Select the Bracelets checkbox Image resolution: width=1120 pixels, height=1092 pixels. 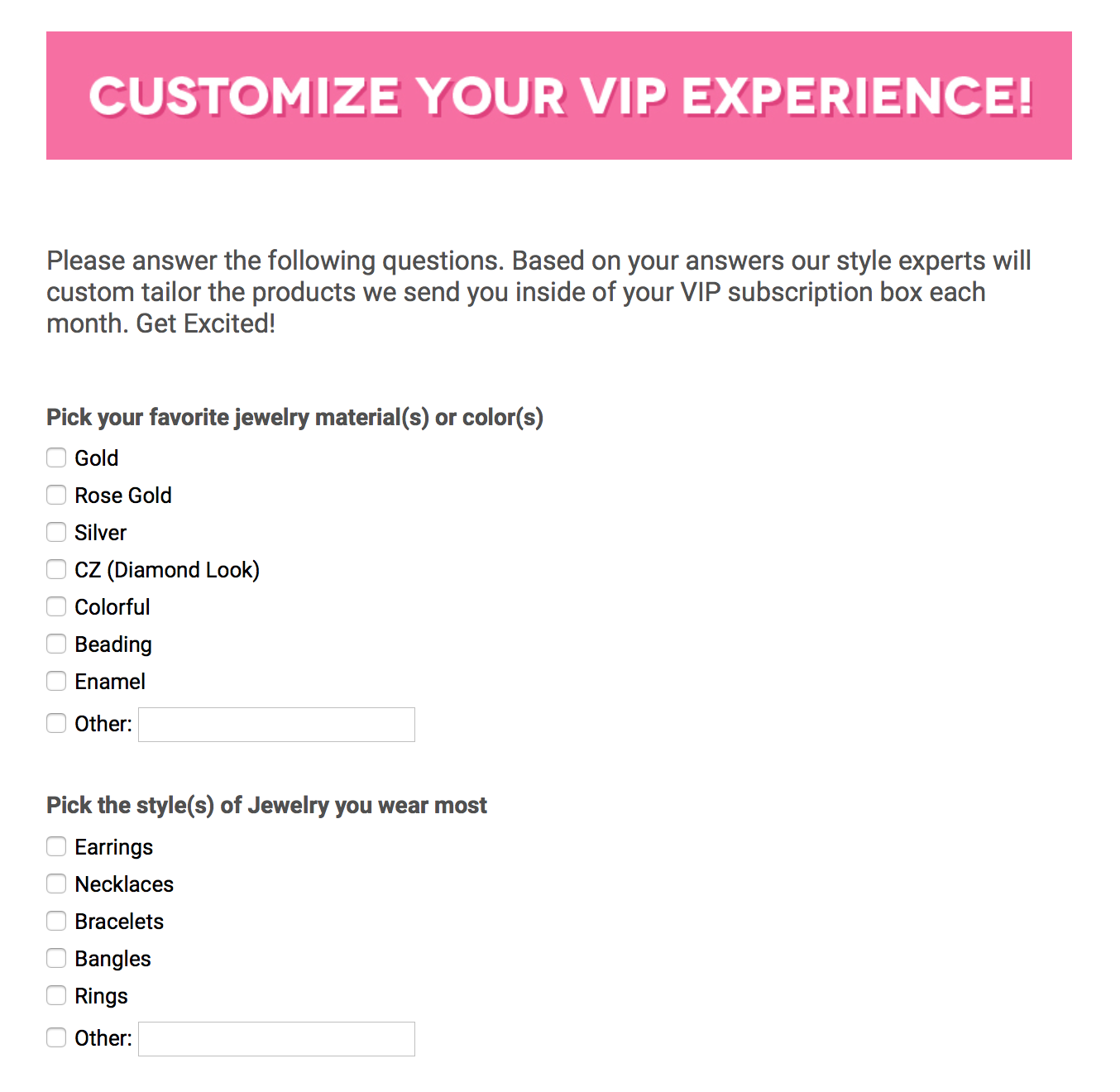click(56, 921)
